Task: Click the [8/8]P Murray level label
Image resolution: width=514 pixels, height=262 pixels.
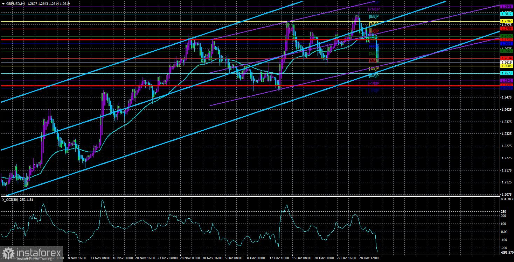Action: 374,16
